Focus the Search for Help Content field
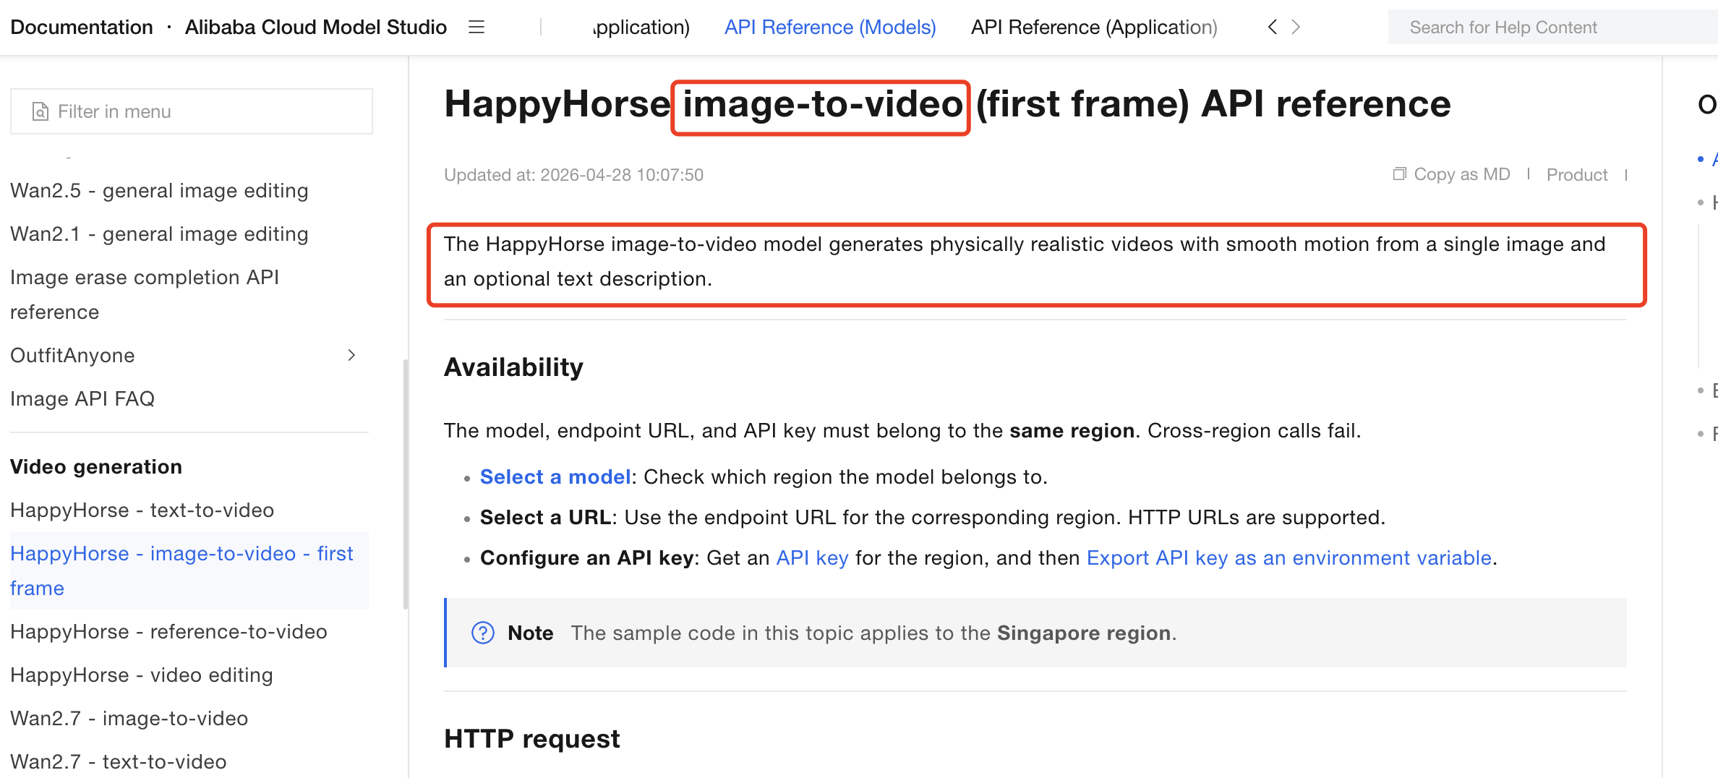This screenshot has width=1718, height=778. pos(1553,27)
